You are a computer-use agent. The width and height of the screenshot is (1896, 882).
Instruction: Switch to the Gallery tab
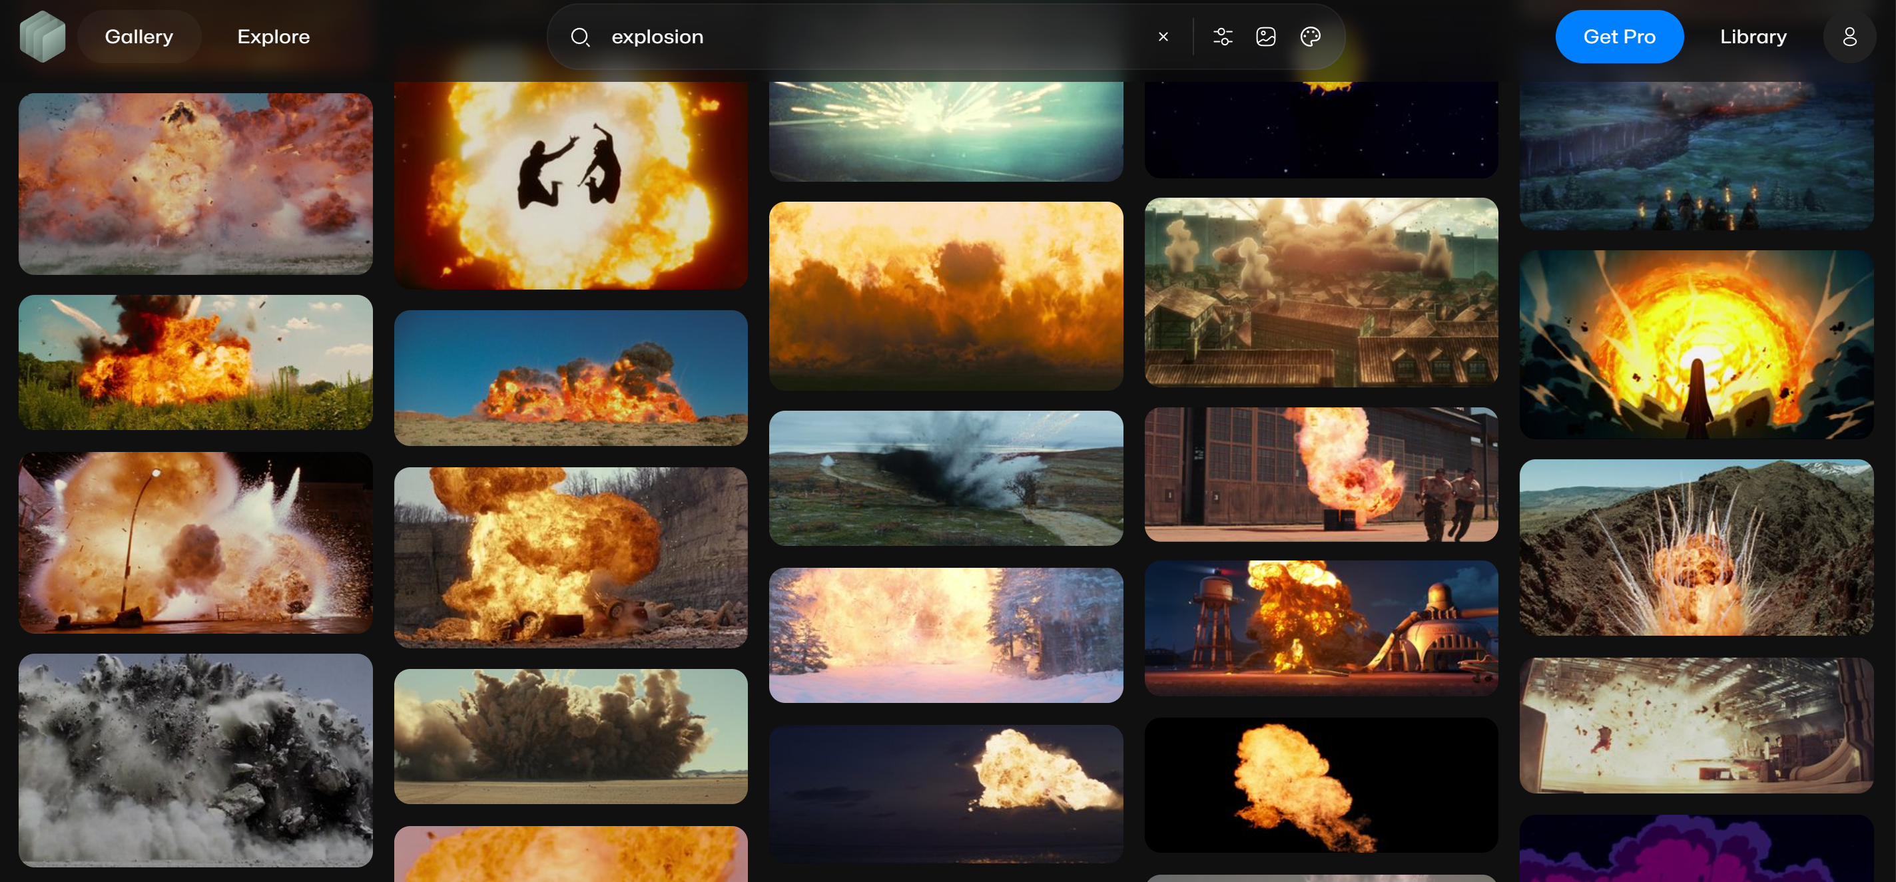click(x=139, y=37)
